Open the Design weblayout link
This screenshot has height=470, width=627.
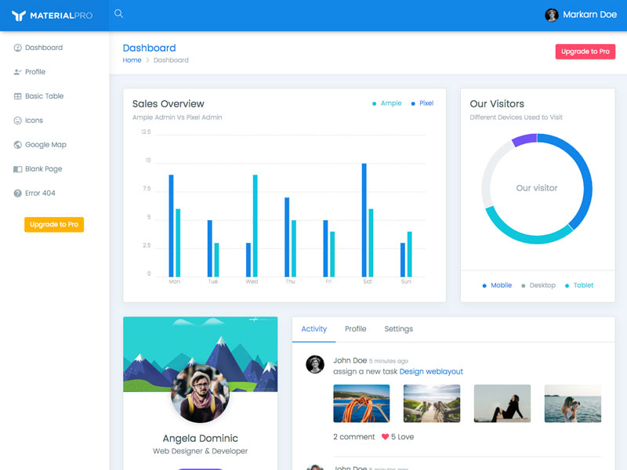click(430, 371)
